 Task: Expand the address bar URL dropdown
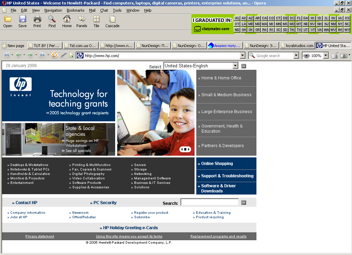tap(242, 55)
